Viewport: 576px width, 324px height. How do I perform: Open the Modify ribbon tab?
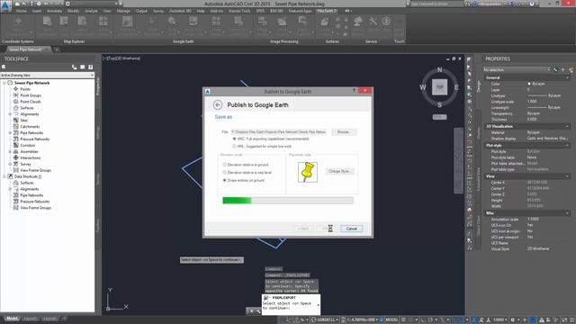click(x=73, y=11)
